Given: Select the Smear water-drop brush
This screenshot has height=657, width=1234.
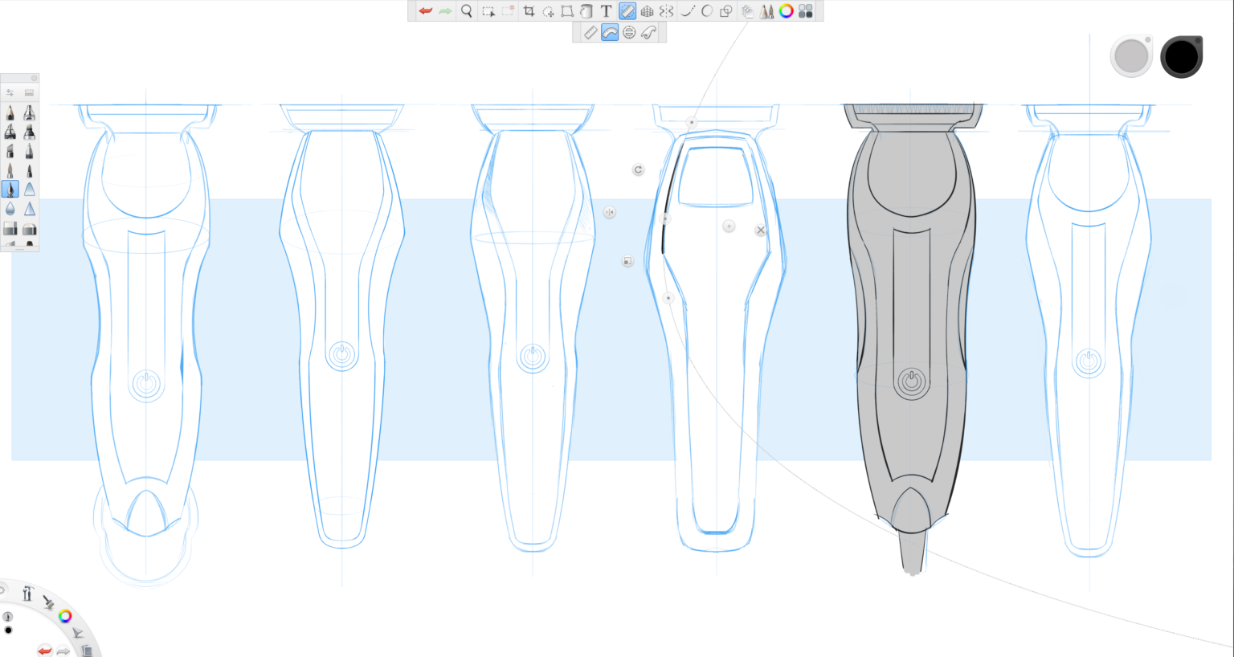Looking at the screenshot, I should click(10, 209).
